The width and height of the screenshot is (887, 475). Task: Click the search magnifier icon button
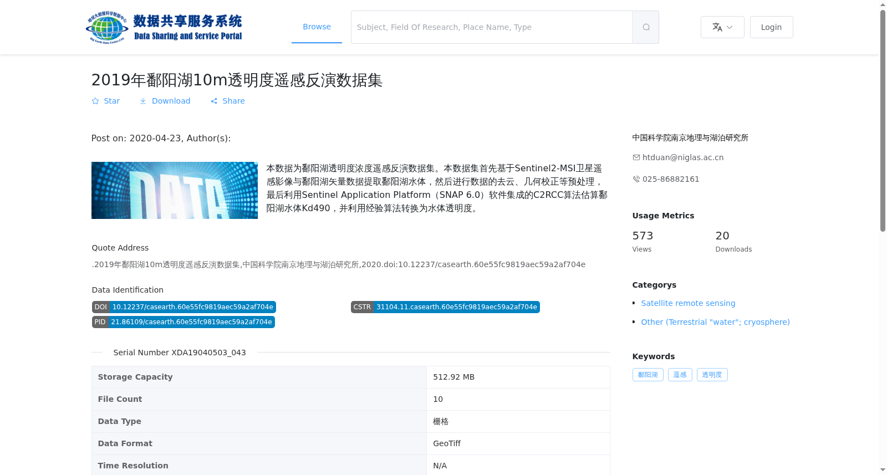click(646, 27)
